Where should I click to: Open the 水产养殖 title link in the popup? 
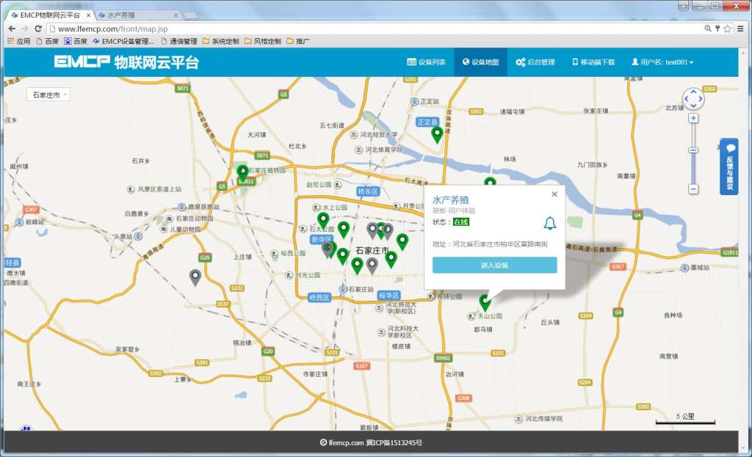tap(450, 200)
